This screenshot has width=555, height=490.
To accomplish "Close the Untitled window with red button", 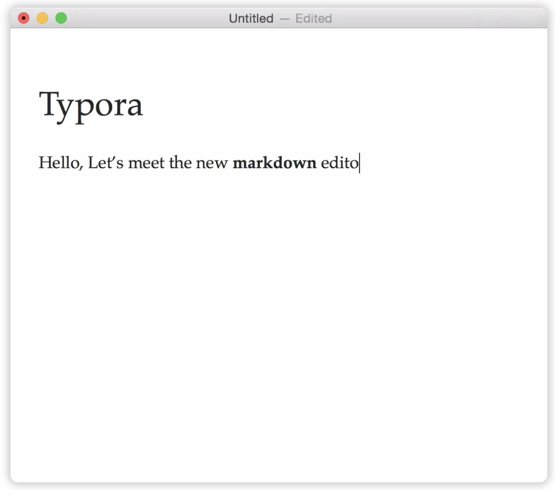I will click(x=23, y=18).
